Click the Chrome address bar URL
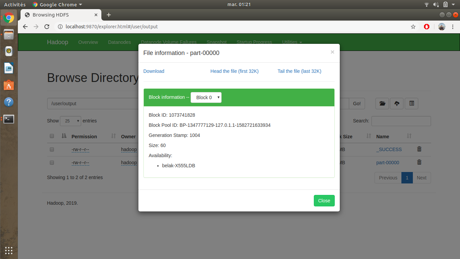Viewport: 460px width, 259px height. [x=111, y=27]
